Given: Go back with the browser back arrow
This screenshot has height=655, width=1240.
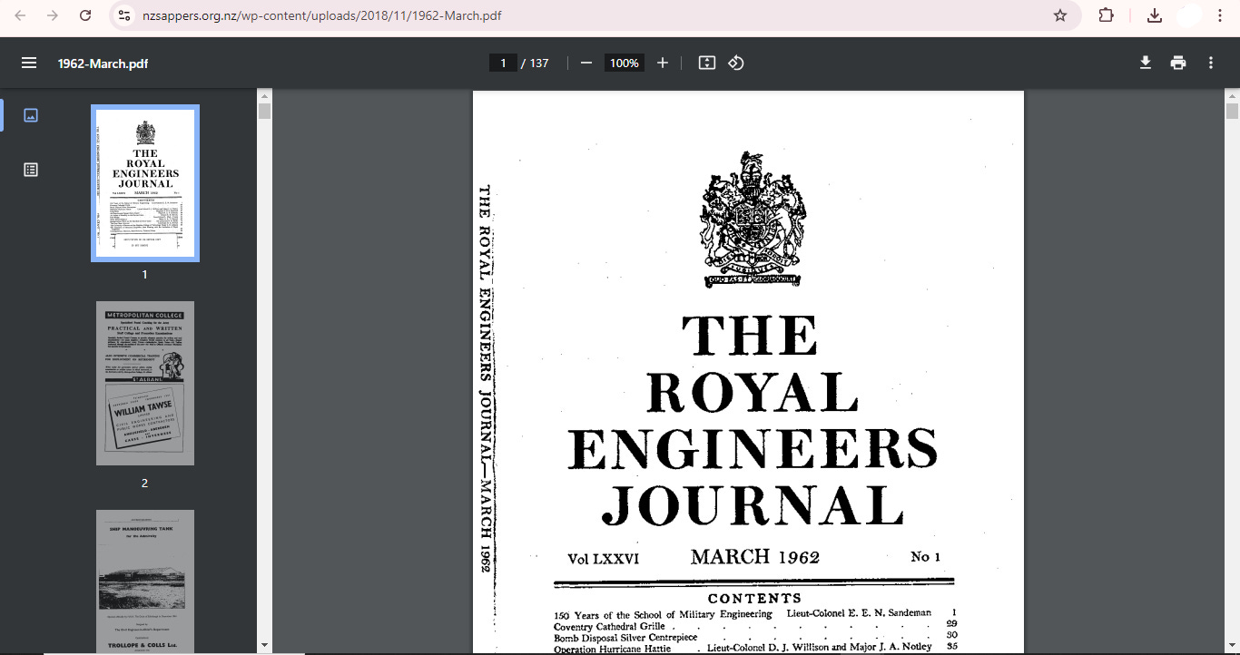Looking at the screenshot, I should (20, 15).
